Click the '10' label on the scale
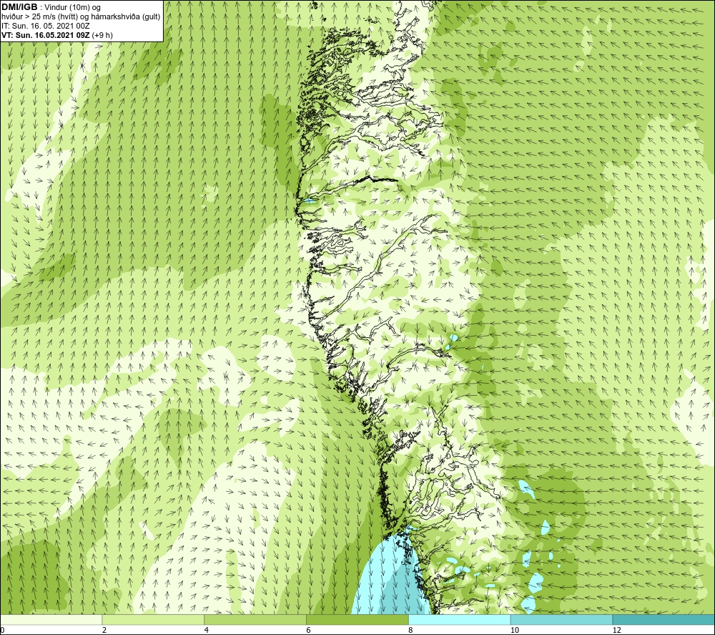 pos(514,630)
